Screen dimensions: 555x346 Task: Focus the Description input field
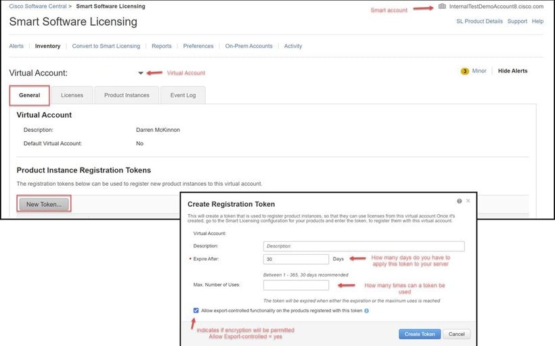(x=364, y=247)
